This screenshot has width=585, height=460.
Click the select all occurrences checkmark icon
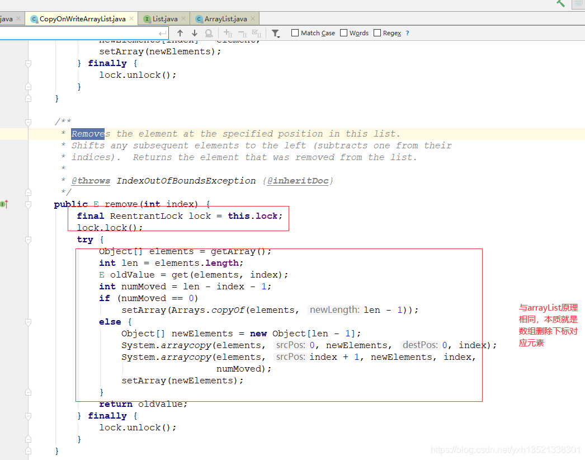[256, 32]
